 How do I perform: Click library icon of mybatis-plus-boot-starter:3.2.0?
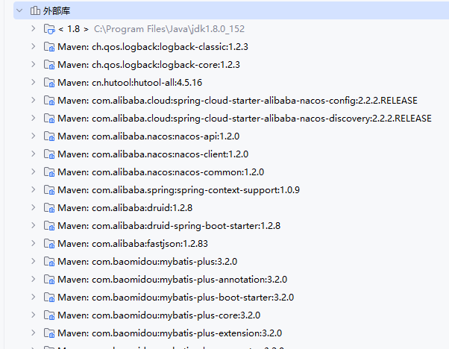pyautogui.click(x=49, y=298)
